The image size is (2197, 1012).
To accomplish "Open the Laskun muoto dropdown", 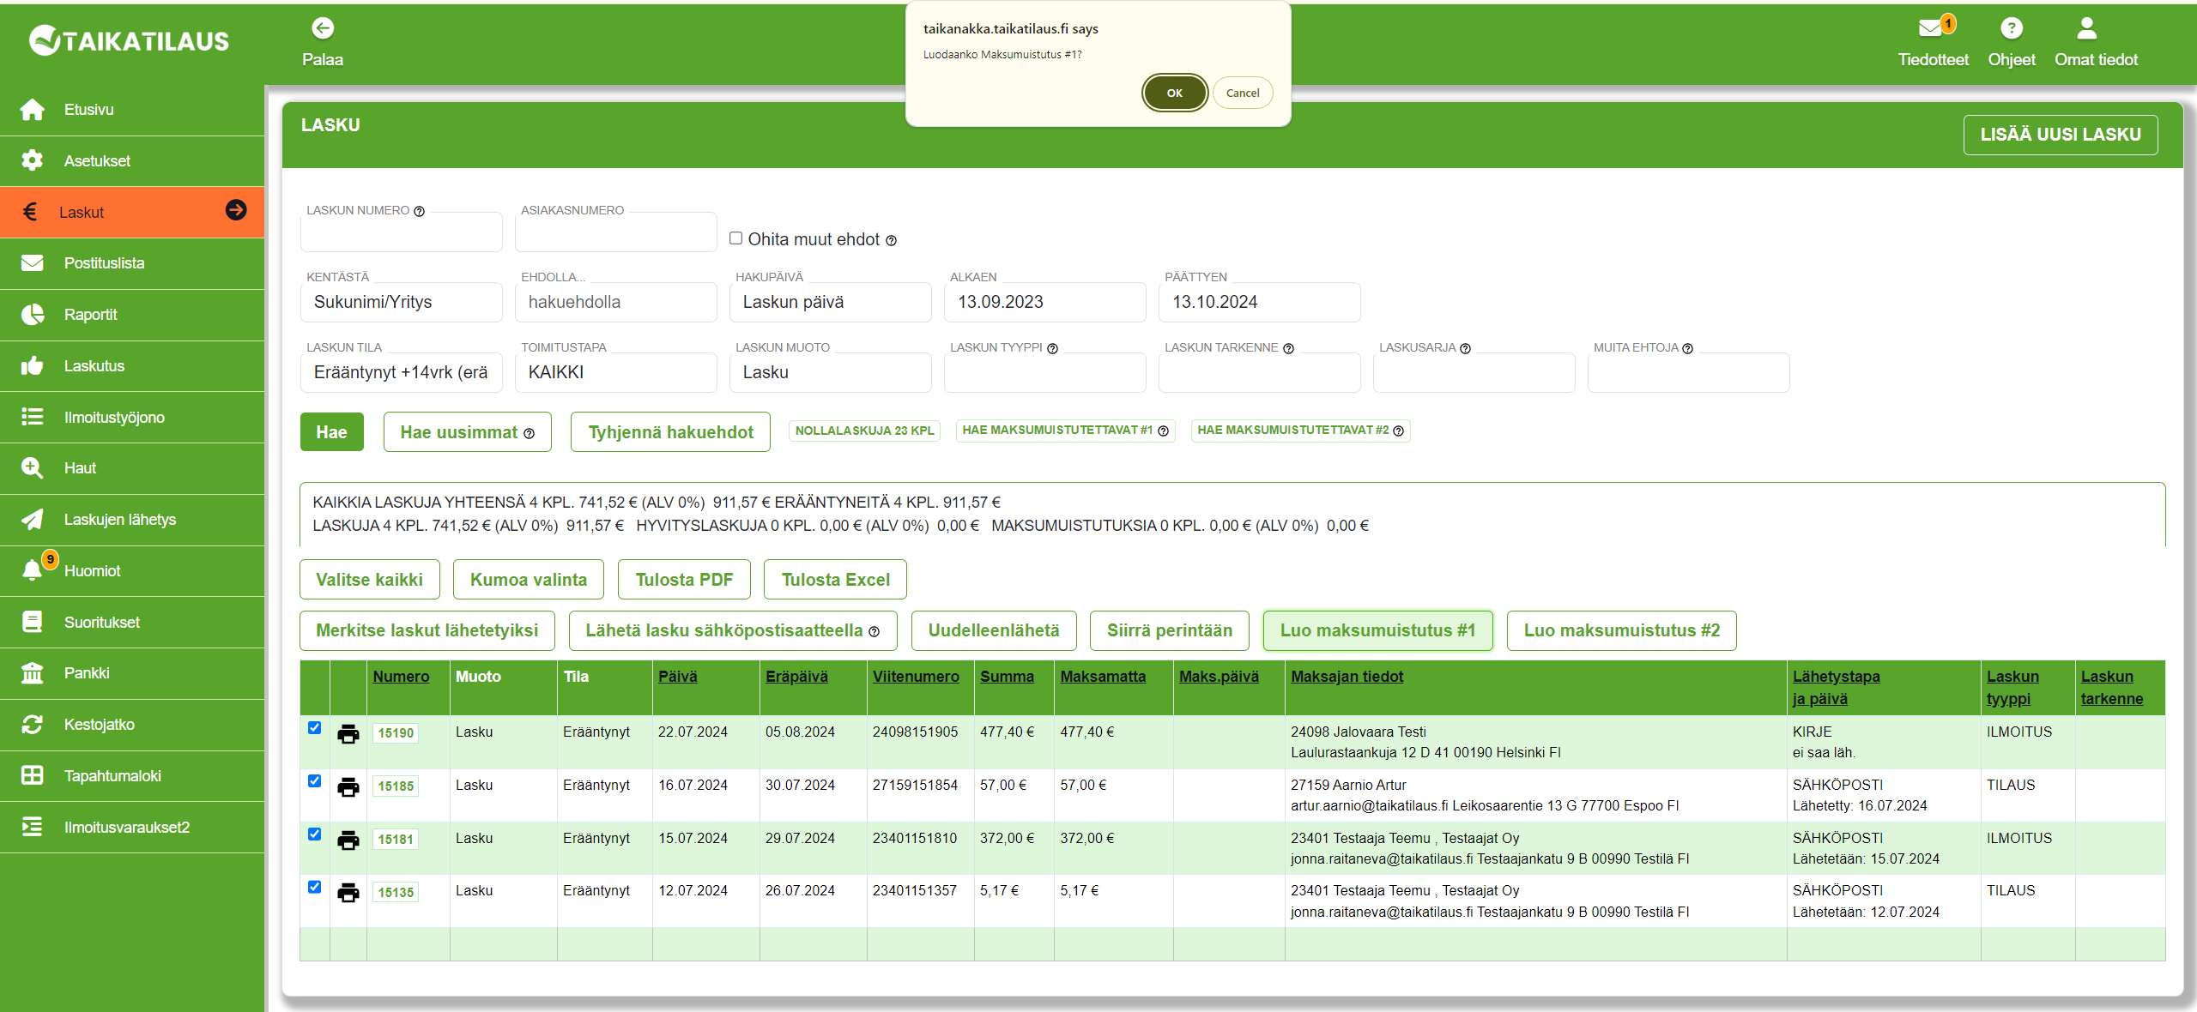I will (x=830, y=372).
